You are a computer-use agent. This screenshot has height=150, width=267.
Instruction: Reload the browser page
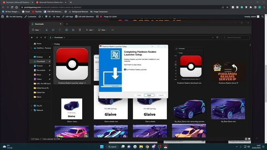pos(12,7)
